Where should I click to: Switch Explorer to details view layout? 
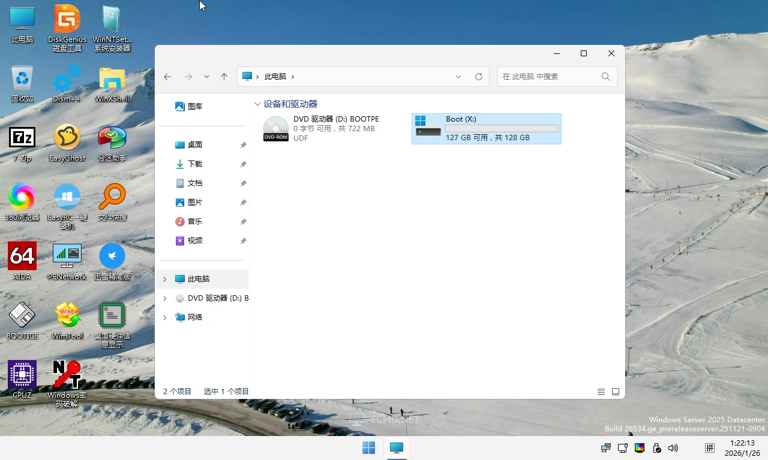601,391
